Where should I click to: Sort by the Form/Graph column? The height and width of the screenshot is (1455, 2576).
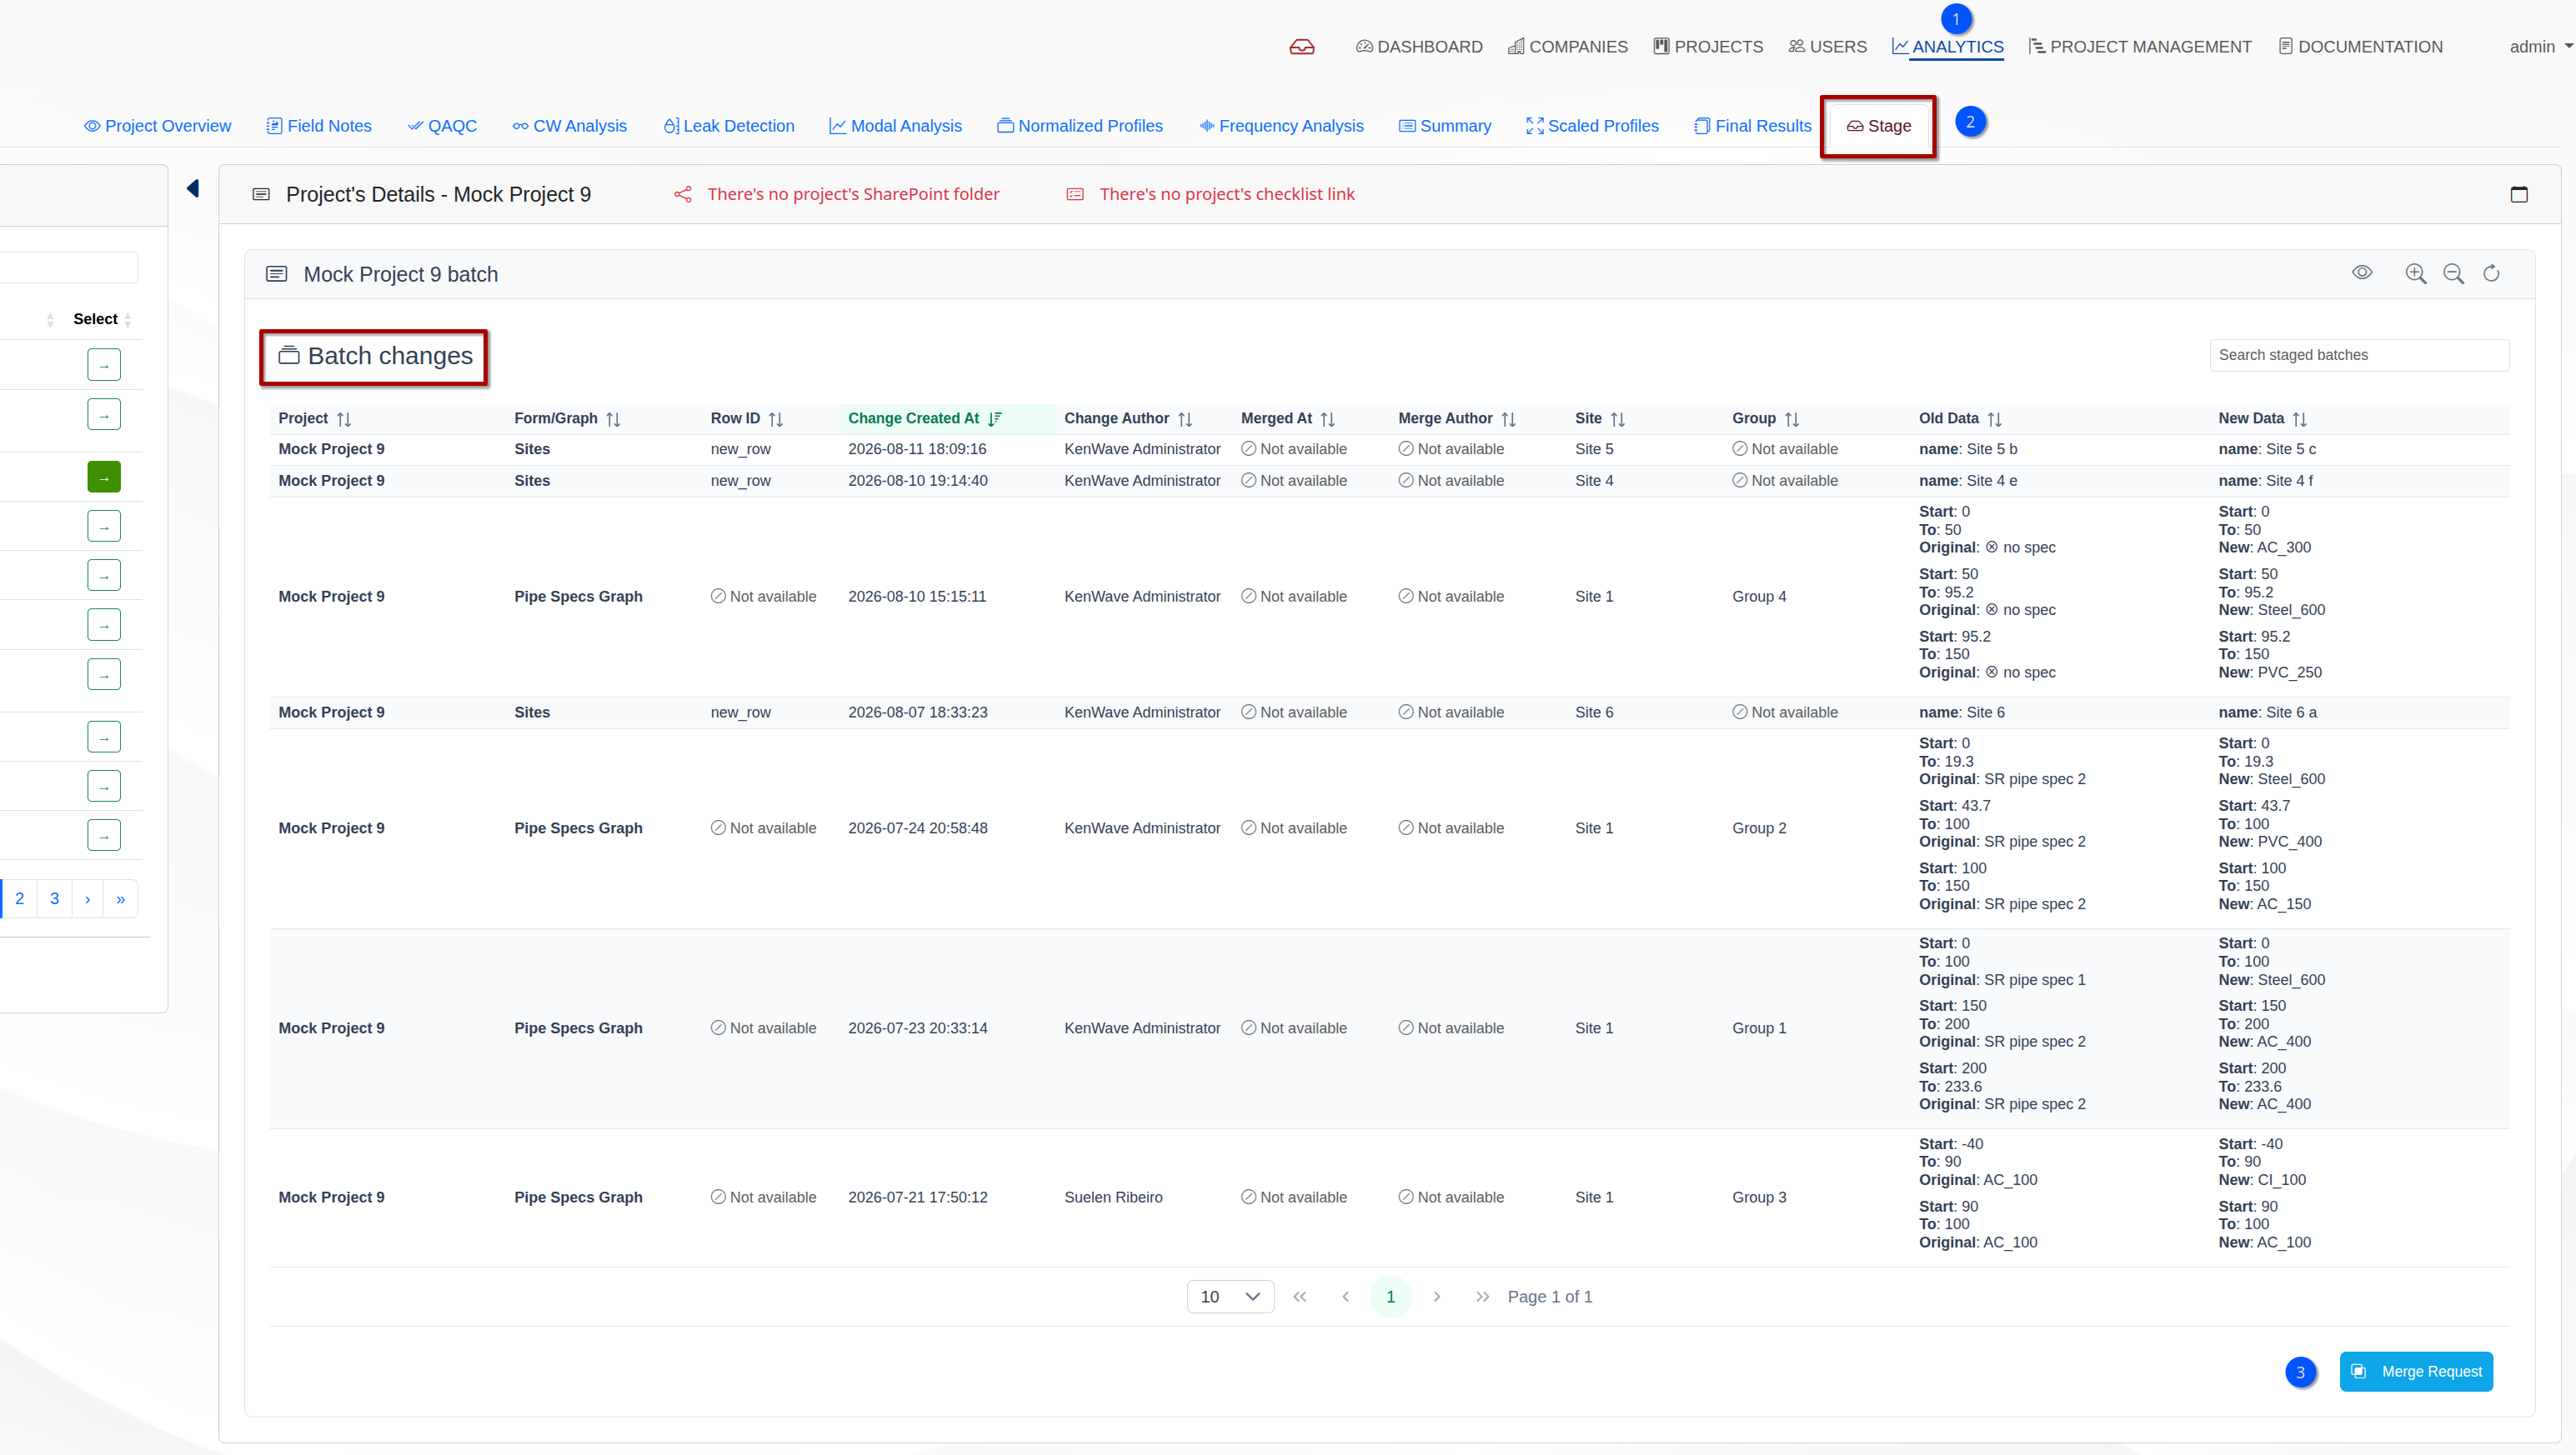point(613,418)
